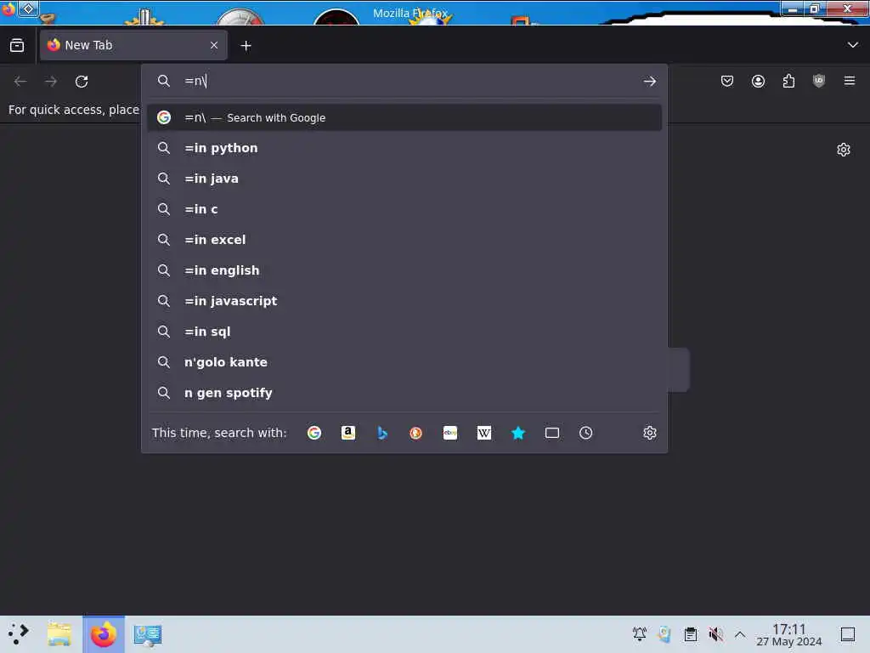Open a new tab with plus button
This screenshot has width=870, height=653.
pos(246,46)
